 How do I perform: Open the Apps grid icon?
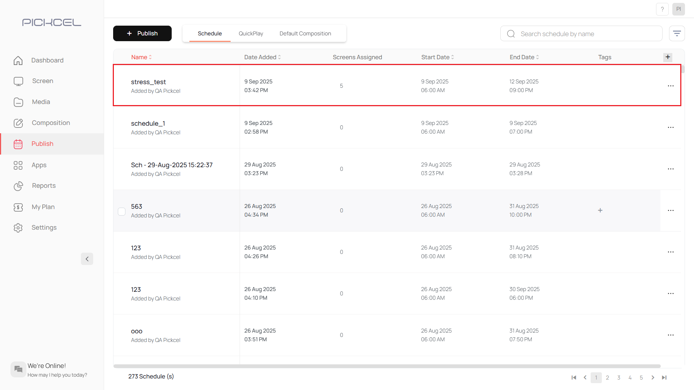point(18,165)
